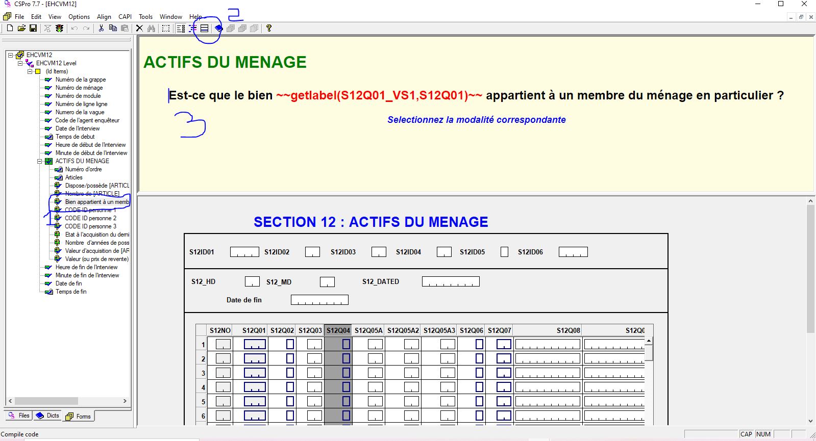The width and height of the screenshot is (816, 441).
Task: Click the tree panel horizontal scrollbar thumb
Action: click(x=46, y=401)
